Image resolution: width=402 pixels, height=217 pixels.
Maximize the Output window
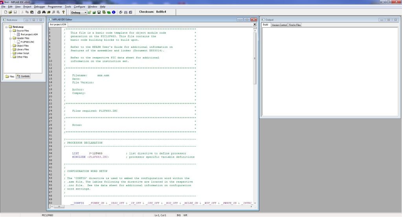click(x=388, y=20)
